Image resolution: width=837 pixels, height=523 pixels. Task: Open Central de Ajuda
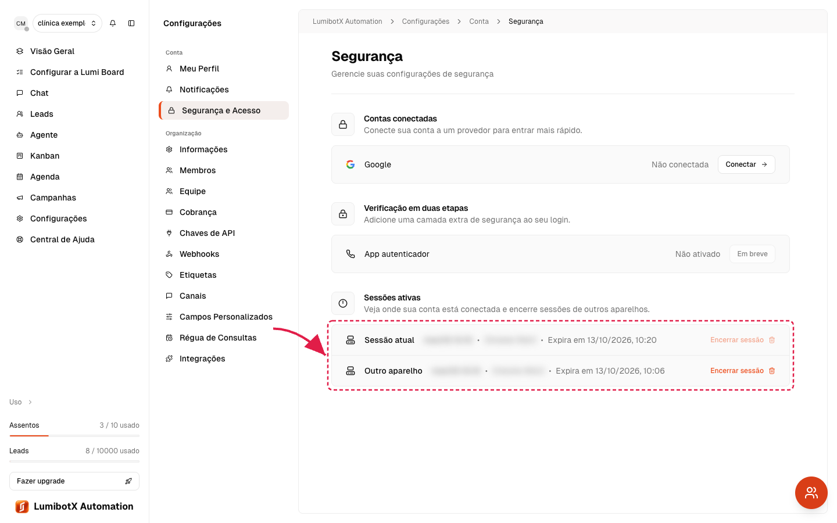click(74, 239)
